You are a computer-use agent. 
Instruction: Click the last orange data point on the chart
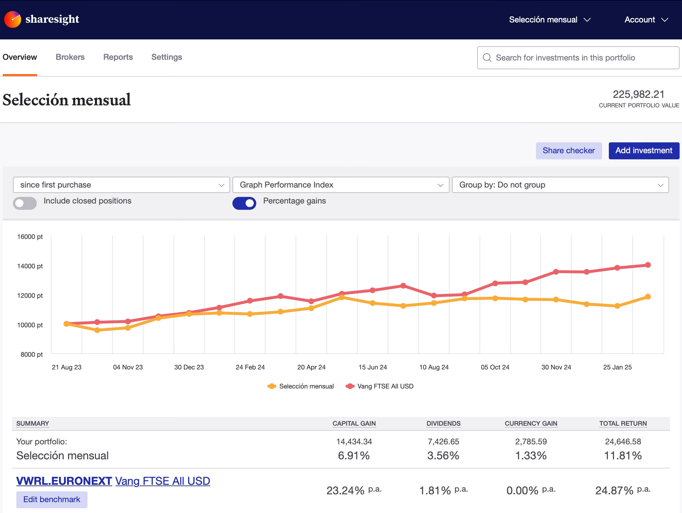(648, 297)
